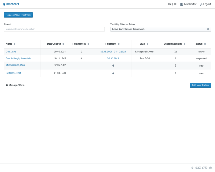Switch language to EN
This screenshot has height=172, width=215.
169,4
